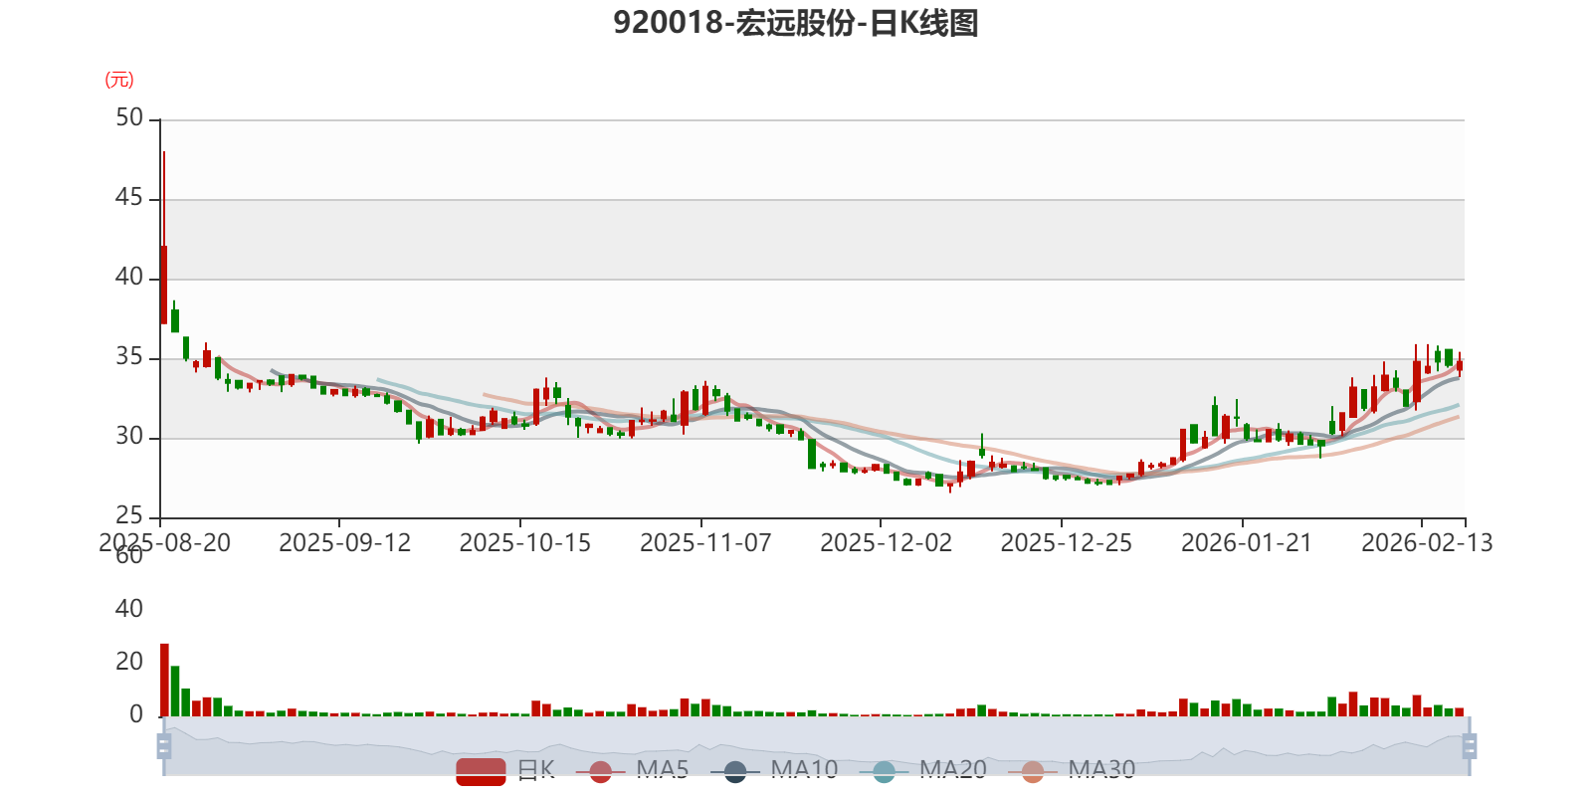Grab the right handle of the zoom slider
The height and width of the screenshot is (796, 1592).
click(x=1470, y=746)
